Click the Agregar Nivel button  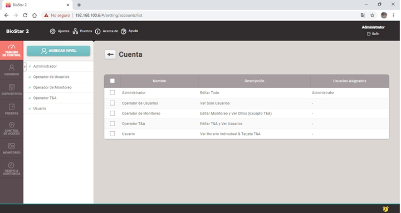pos(58,51)
